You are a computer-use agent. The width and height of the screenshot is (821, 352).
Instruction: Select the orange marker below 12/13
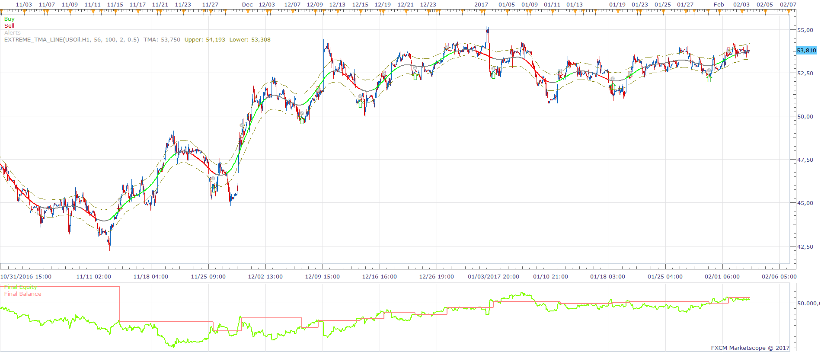337,12
